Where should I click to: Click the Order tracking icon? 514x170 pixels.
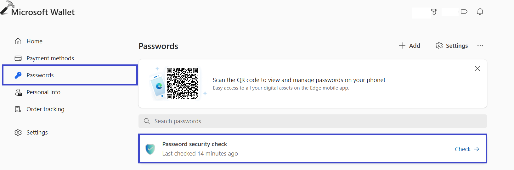pos(18,109)
